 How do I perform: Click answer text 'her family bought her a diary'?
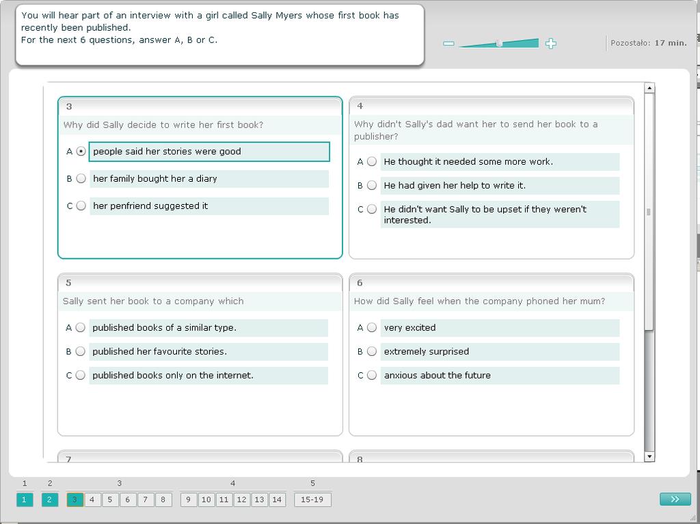(x=155, y=178)
